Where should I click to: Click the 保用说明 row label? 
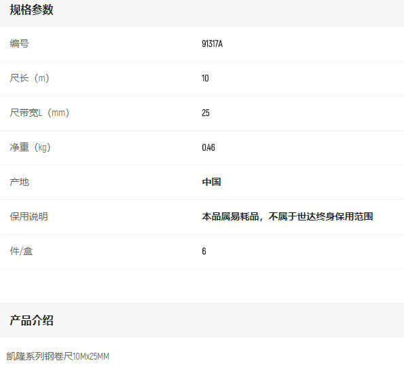coord(29,216)
